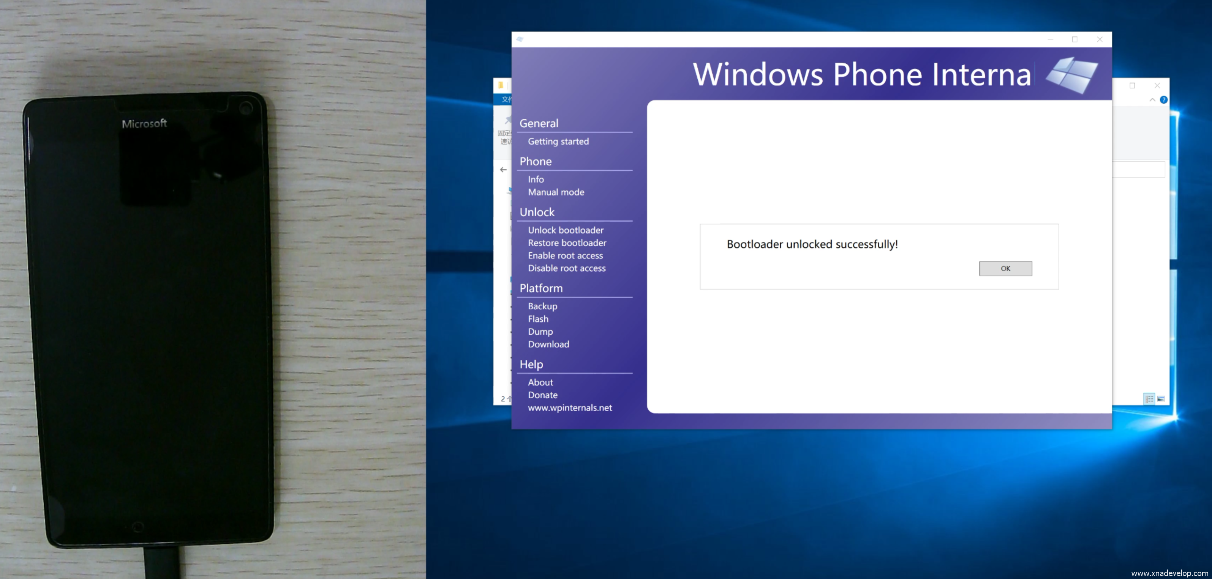The width and height of the screenshot is (1212, 579).
Task: Choose Enable root access
Action: click(564, 256)
